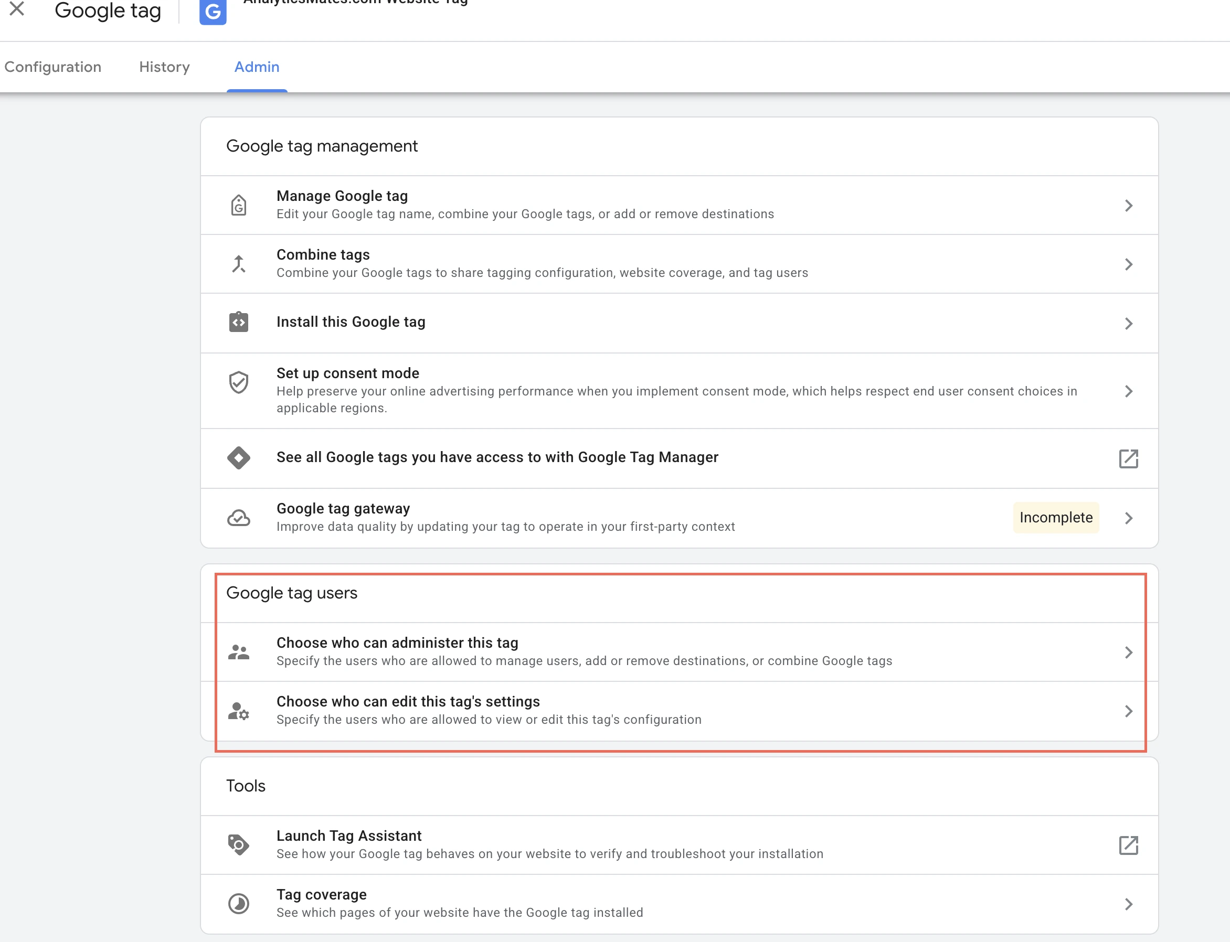Click the Install this Google tag code icon
Viewport: 1230px width, 942px height.
(x=239, y=322)
